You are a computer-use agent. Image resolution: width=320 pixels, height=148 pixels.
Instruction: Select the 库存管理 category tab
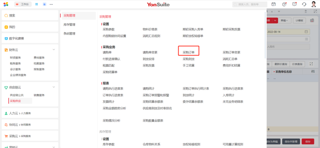[69, 25]
